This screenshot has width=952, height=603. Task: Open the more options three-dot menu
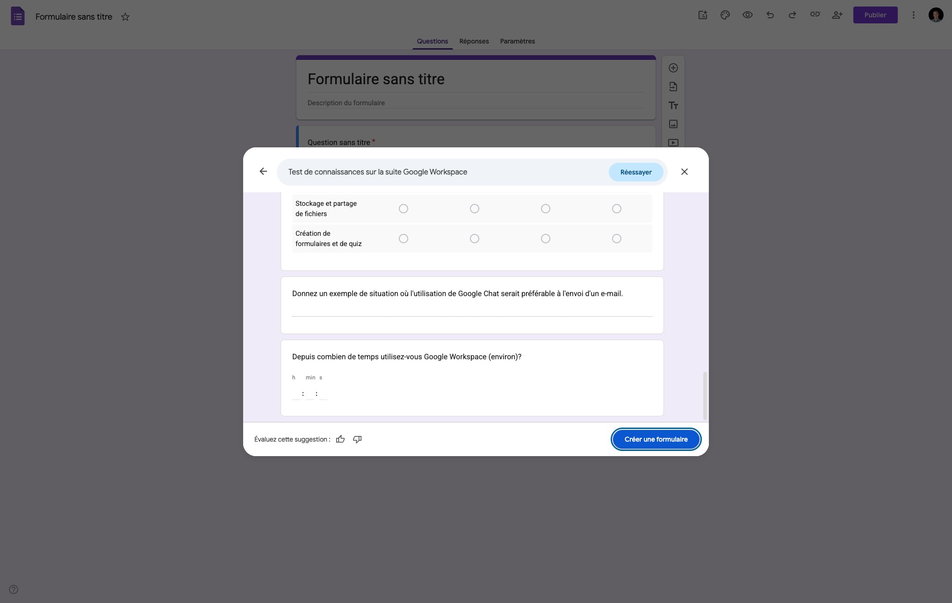click(913, 15)
